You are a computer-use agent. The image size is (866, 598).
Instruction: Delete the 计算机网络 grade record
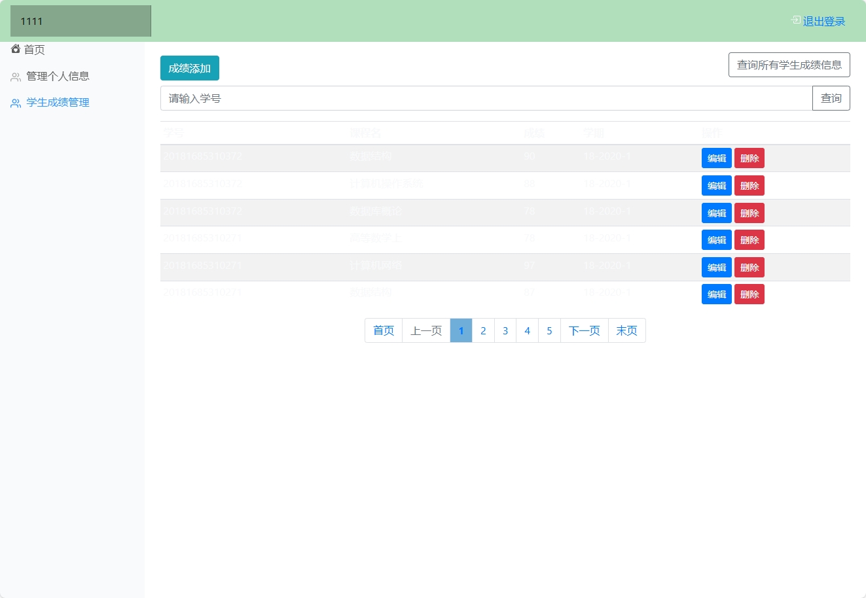click(749, 267)
